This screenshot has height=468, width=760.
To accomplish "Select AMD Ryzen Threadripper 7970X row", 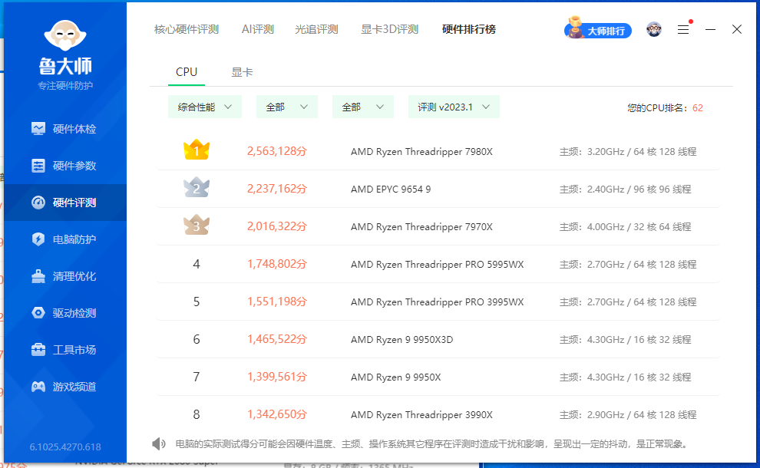I will click(438, 226).
